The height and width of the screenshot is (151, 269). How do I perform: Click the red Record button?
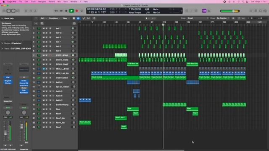point(77,11)
